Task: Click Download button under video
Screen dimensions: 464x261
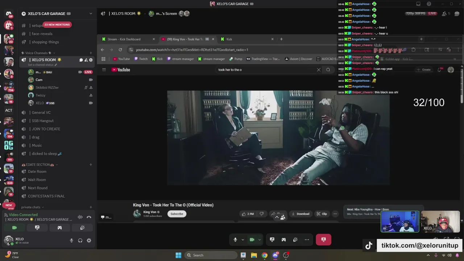Action: [301, 214]
